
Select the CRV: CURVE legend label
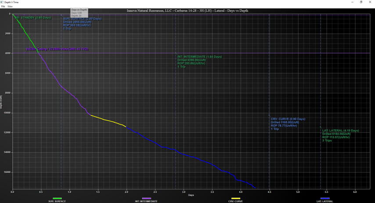pos(235,201)
